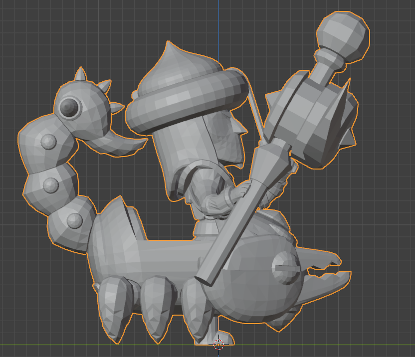Screen dimensions: 415x357
Task: Click the topmost stud on the scorpion tail
Action: 48,142
